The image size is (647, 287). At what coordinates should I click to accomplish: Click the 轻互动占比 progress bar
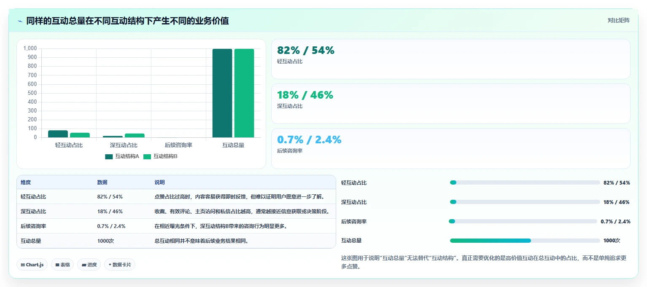point(525,182)
